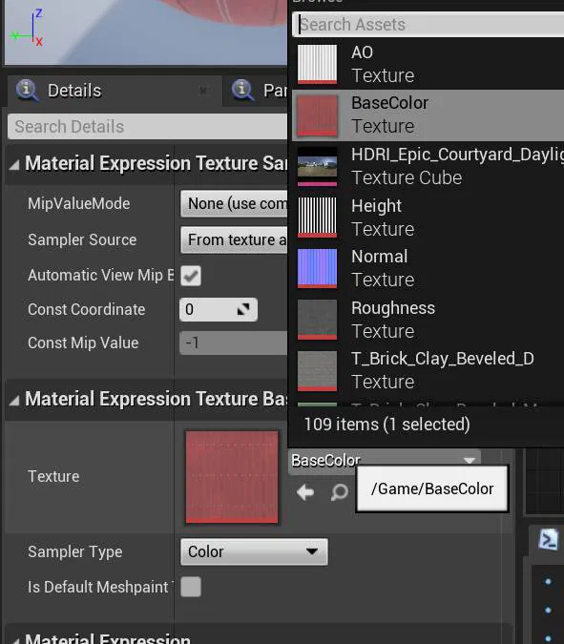This screenshot has width=564, height=644.
Task: Click the browse-to-asset magnifier icon
Action: (x=340, y=491)
